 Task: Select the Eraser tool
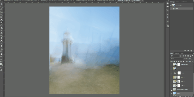[1, 33]
